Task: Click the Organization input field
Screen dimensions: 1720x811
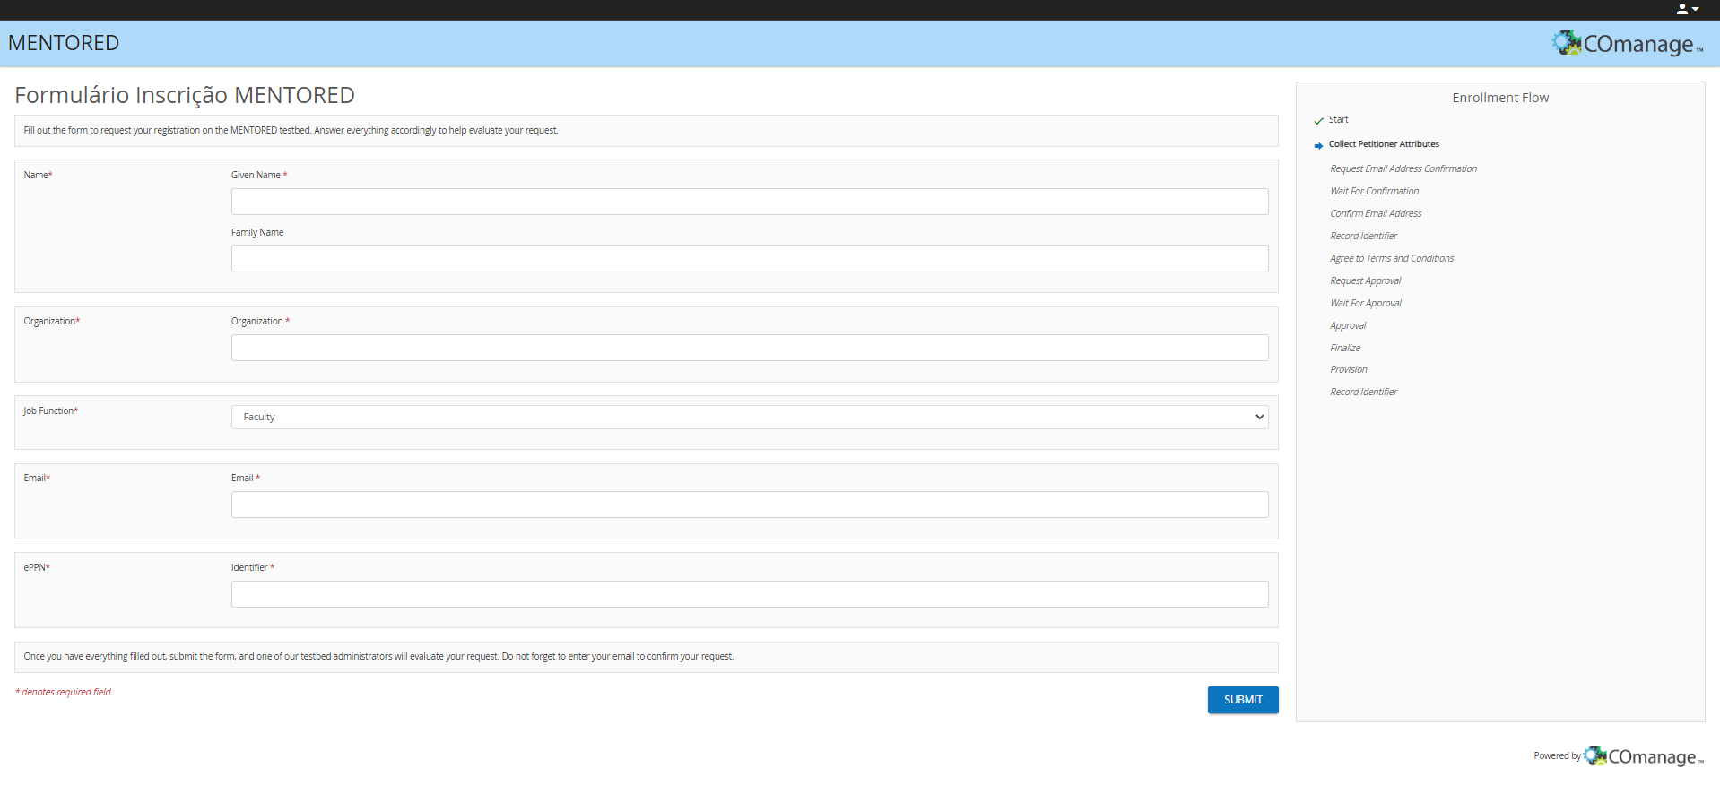Action: click(x=749, y=348)
